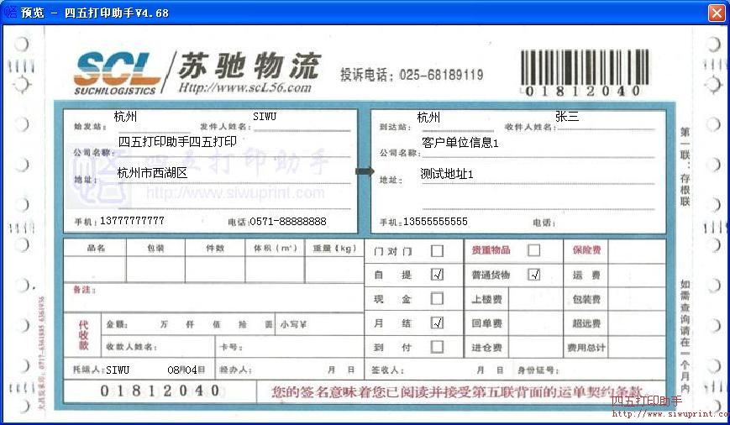Close the 预览 preview window

(x=716, y=13)
